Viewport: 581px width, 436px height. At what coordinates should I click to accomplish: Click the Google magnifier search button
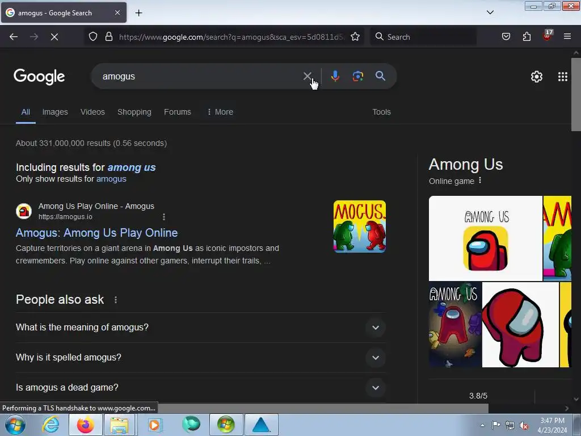[380, 76]
